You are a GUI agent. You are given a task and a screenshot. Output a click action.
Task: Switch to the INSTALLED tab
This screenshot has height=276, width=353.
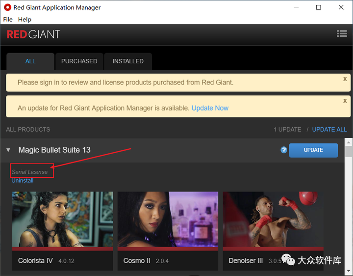[128, 61]
